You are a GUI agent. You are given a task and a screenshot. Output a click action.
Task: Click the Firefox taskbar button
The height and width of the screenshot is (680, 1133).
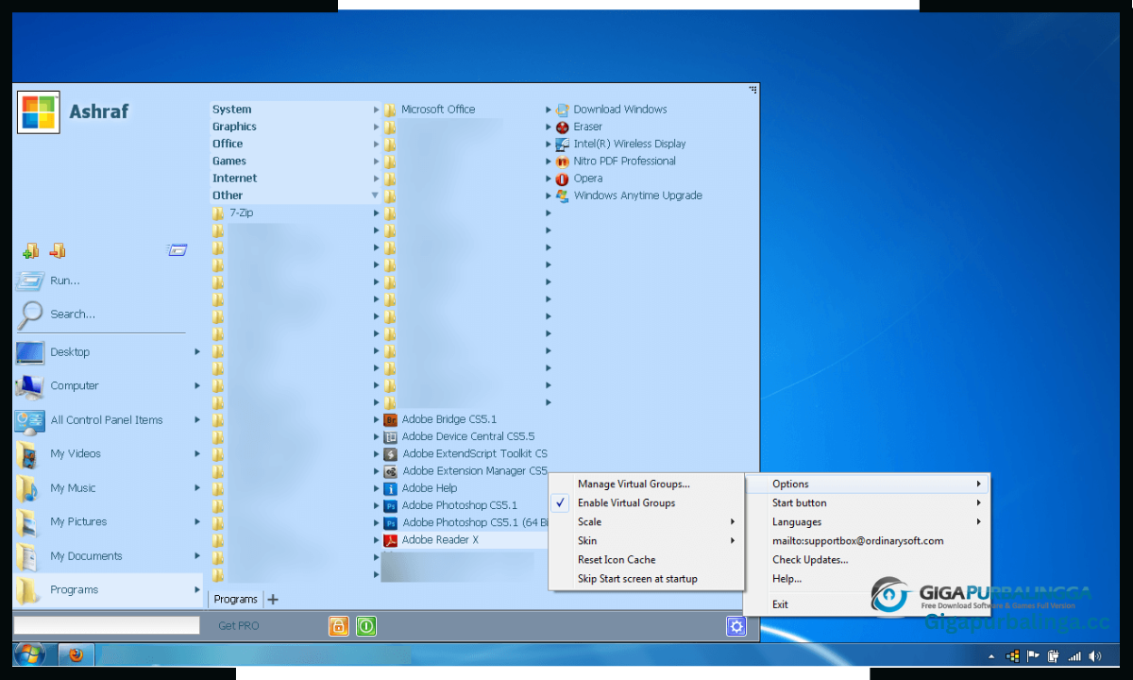pyautogui.click(x=76, y=654)
